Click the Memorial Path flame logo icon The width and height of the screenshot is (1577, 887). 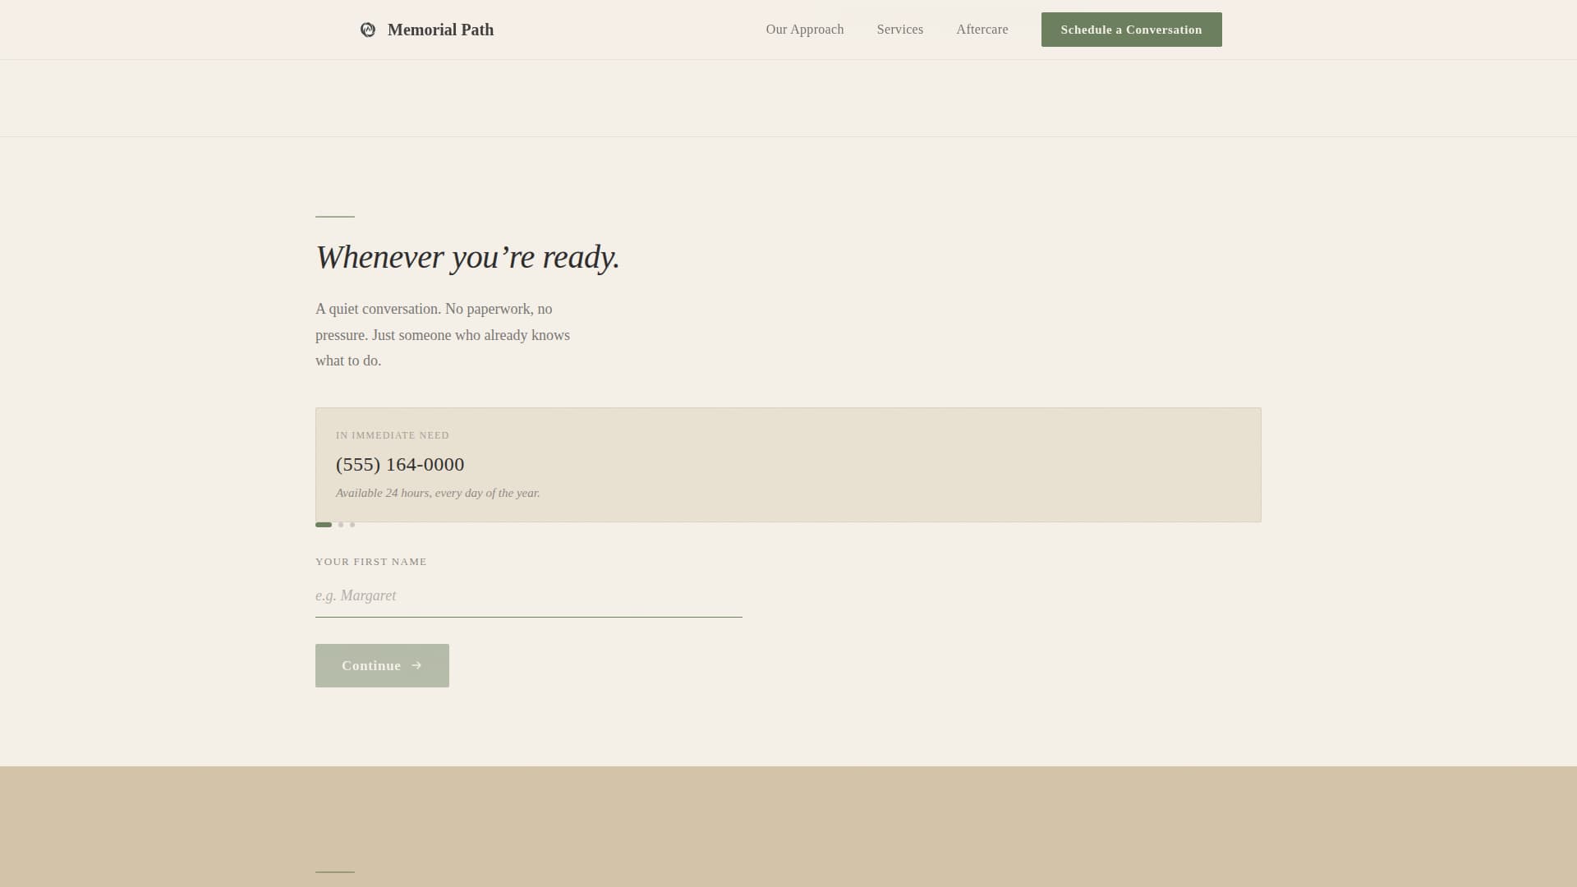(x=368, y=30)
